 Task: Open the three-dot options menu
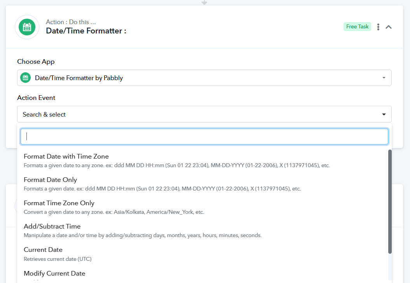tap(378, 27)
